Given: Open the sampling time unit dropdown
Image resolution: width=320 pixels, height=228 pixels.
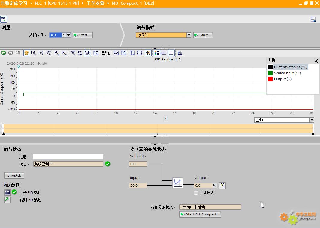Looking at the screenshot, I should coord(68,35).
